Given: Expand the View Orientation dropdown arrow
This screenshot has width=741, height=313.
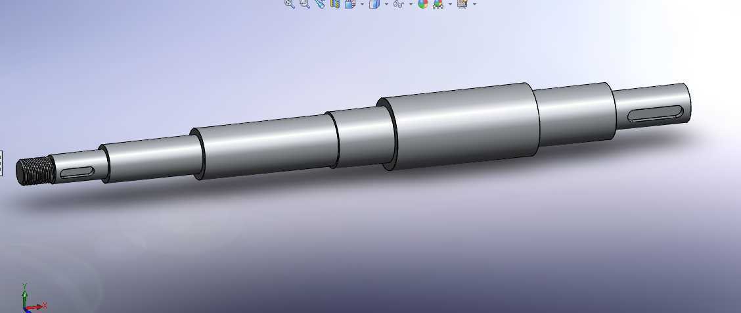Looking at the screenshot, I should point(363,4).
